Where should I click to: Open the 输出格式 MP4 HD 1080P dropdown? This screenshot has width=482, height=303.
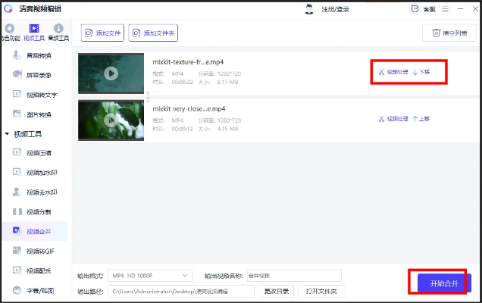tap(150, 276)
